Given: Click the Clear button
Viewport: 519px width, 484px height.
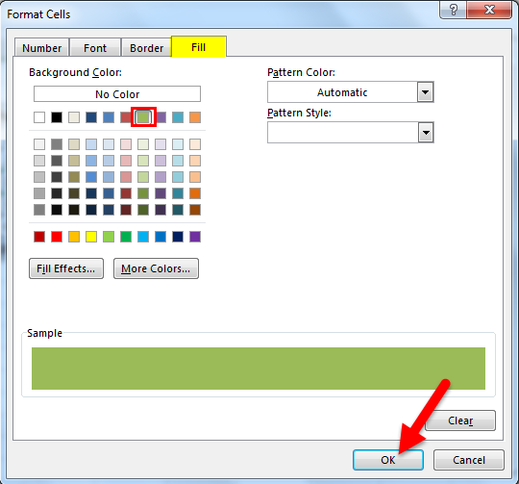Looking at the screenshot, I should point(460,420).
